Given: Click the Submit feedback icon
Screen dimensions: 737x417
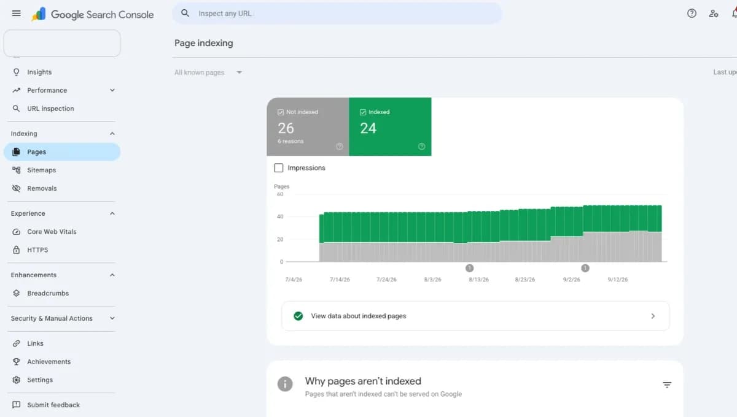Looking at the screenshot, I should pos(17,405).
